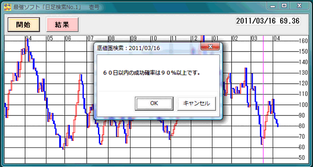Close the 底値圏検索 dialog with its X
The height and width of the screenshot is (167, 313).
point(210,47)
